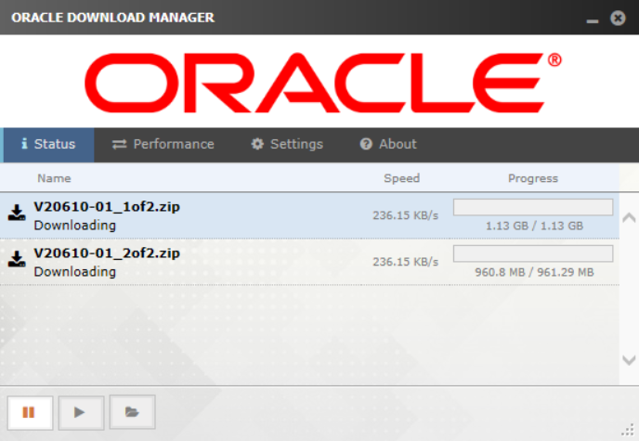Open the download folder icon

pos(133,412)
